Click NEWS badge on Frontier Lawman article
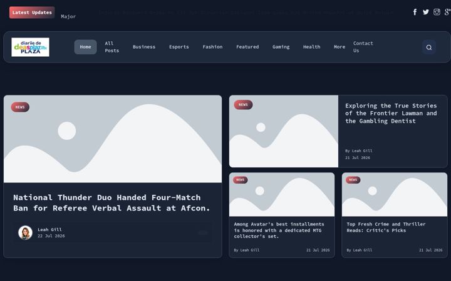This screenshot has height=281, width=451. point(243,105)
